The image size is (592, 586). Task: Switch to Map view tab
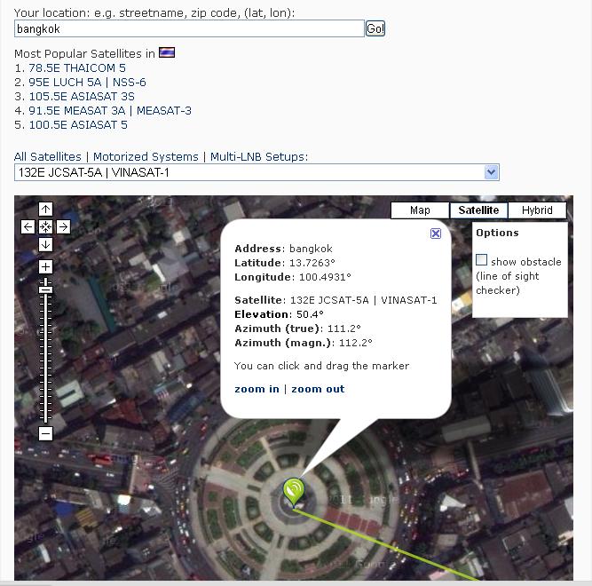coord(420,210)
